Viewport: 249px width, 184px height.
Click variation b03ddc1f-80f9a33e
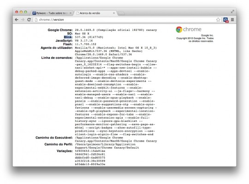click(x=90, y=164)
